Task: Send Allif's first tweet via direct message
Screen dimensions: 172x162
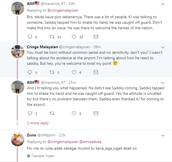Action: coord(96,37)
